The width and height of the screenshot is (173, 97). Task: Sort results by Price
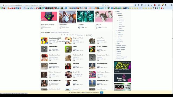[56, 32]
